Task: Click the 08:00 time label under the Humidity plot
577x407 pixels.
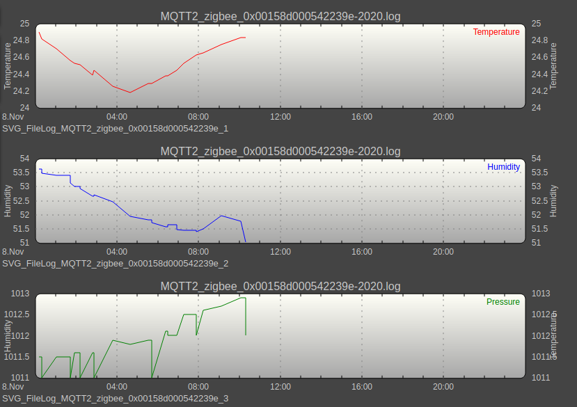Action: [x=198, y=252]
